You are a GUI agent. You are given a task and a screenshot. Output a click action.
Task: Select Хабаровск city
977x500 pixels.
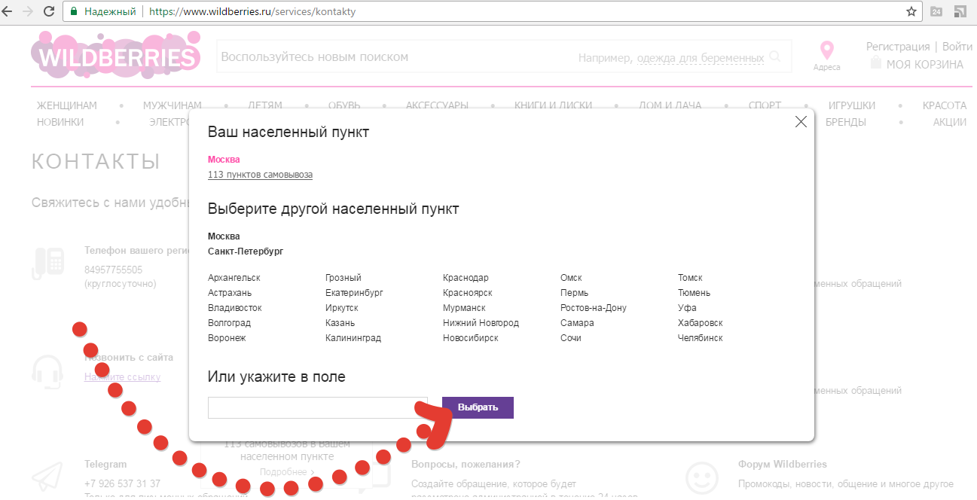(701, 323)
